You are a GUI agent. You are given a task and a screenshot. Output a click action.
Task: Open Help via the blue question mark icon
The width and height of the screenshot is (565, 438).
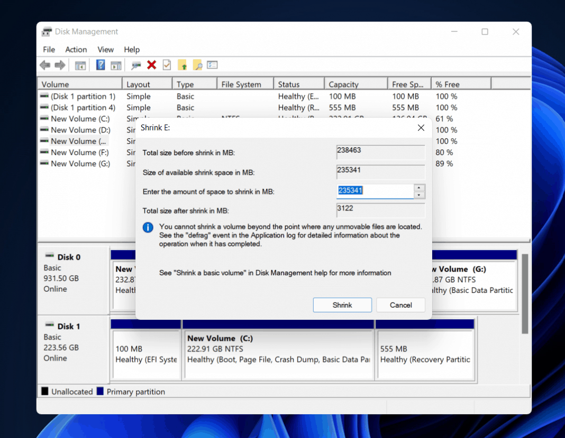(100, 65)
